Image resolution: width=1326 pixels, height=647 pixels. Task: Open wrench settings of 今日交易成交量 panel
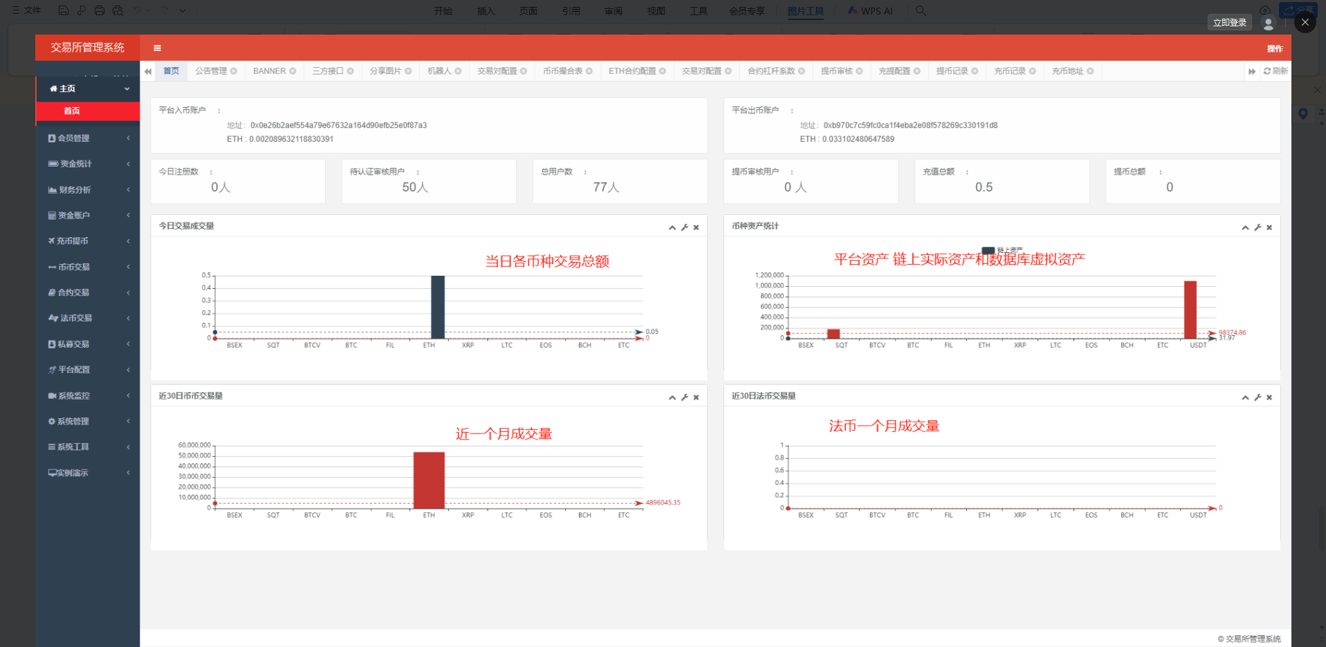point(685,227)
